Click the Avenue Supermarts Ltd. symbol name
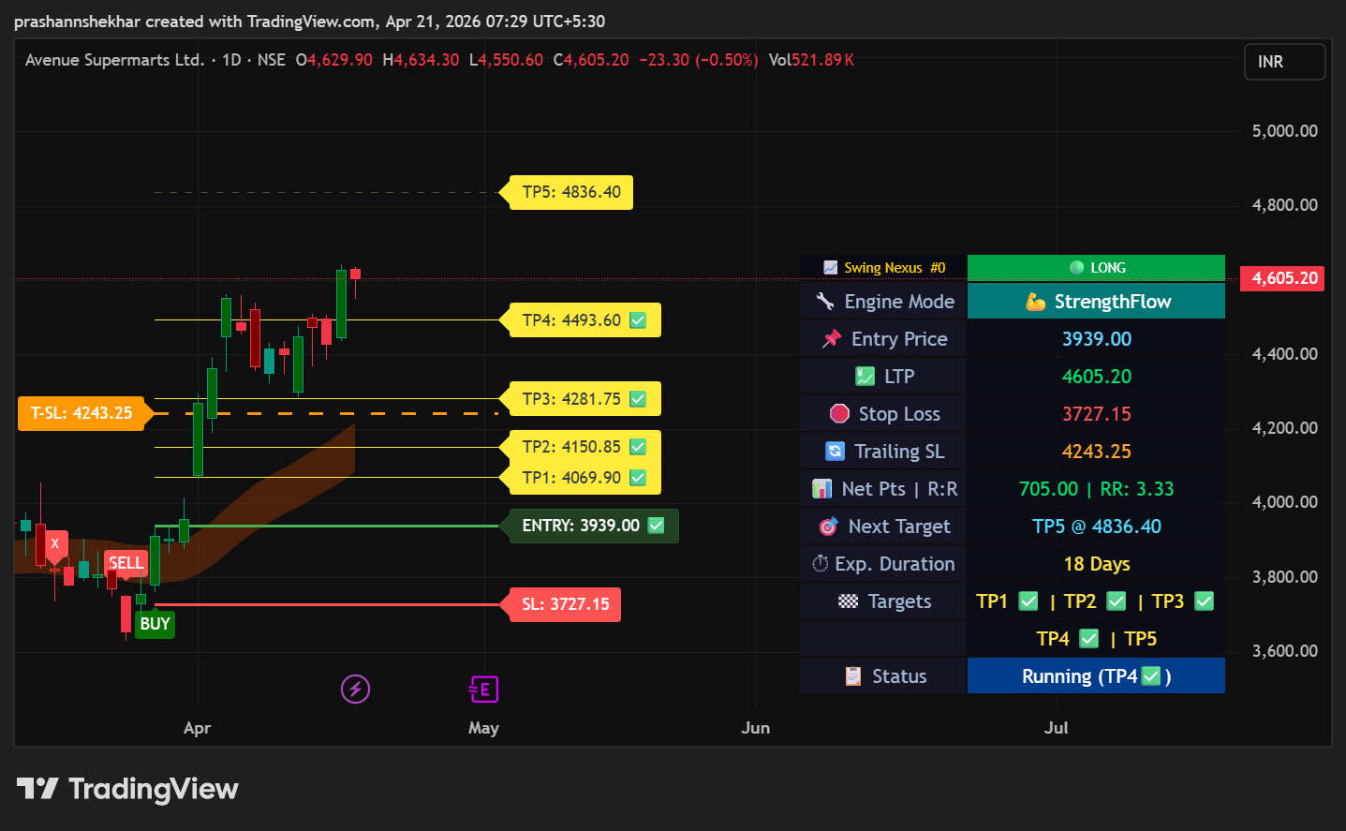This screenshot has width=1346, height=831. [115, 60]
